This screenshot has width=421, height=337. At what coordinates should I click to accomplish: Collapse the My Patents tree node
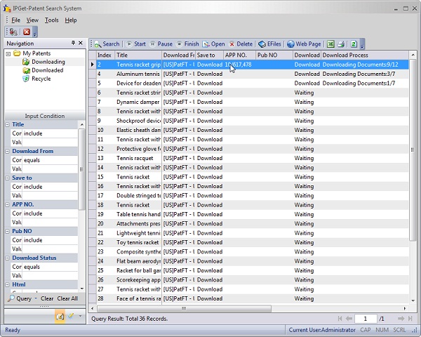click(8, 53)
